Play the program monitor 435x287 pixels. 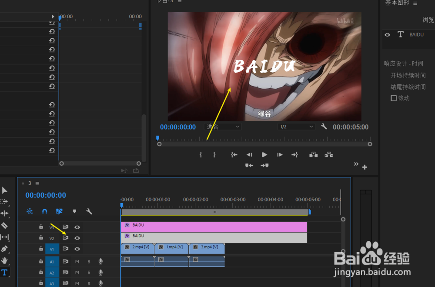264,155
